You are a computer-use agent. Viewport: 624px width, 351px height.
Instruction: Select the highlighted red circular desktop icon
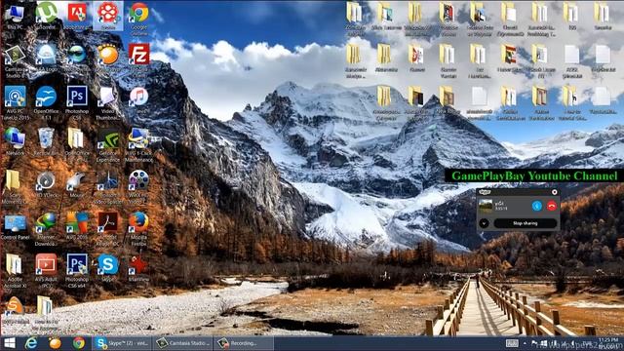click(x=108, y=16)
